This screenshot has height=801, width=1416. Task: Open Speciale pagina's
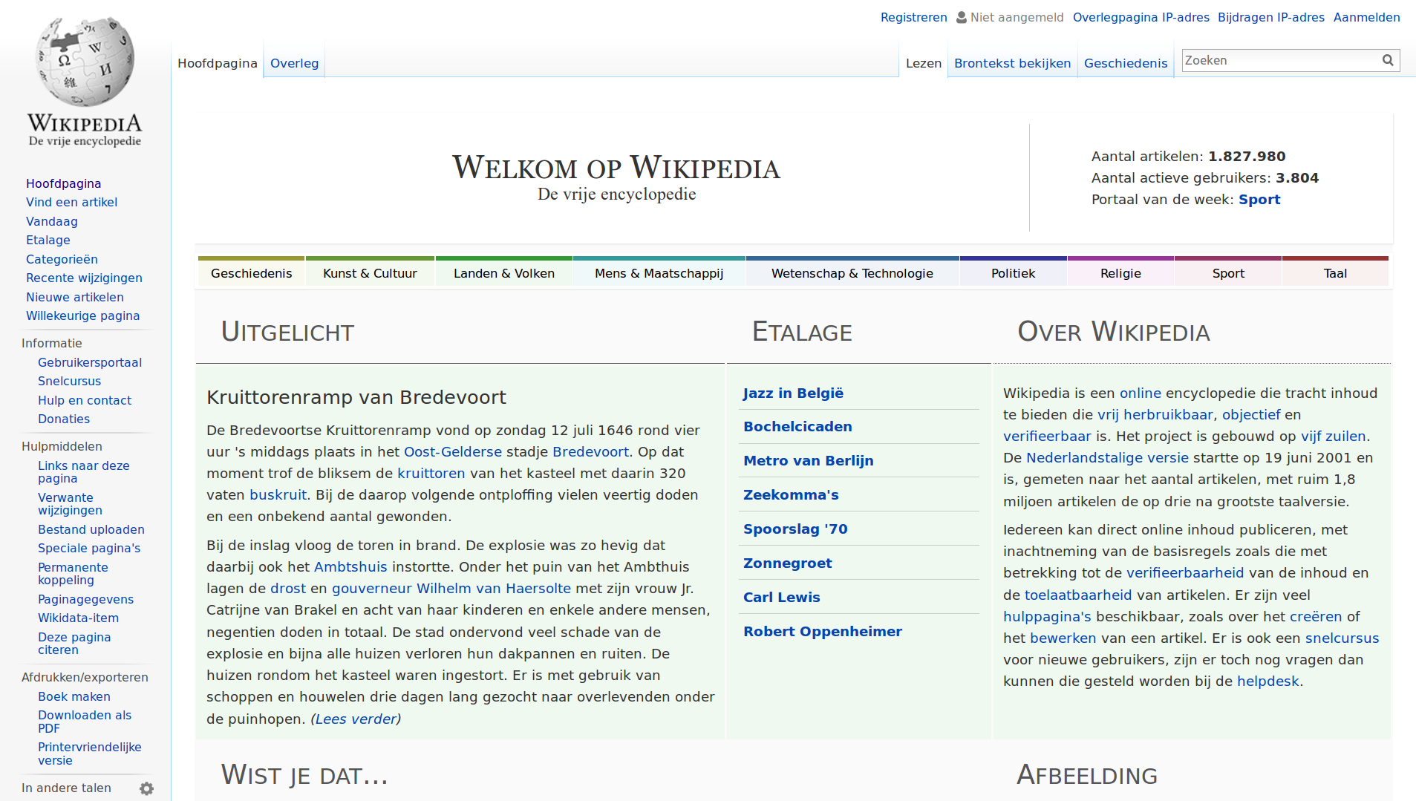[x=88, y=548]
